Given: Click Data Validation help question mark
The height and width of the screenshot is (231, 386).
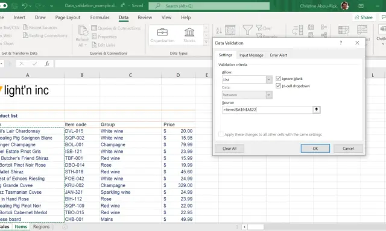Looking at the screenshot, I should tap(341, 43).
